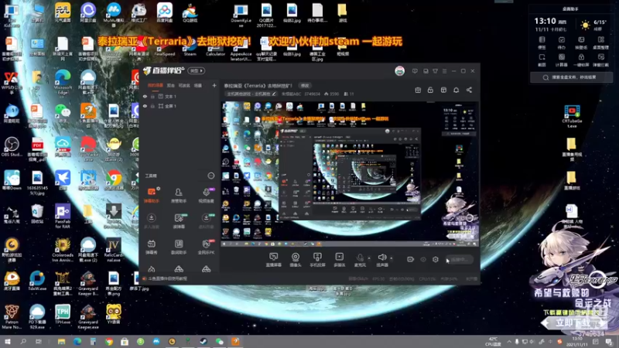This screenshot has width=619, height=348.
Task: Switch to the second scene tab
Action: [170, 85]
